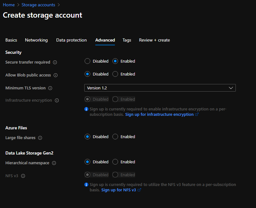Go to the Review + create tab
Image resolution: width=256 pixels, height=208 pixels.
pos(154,40)
